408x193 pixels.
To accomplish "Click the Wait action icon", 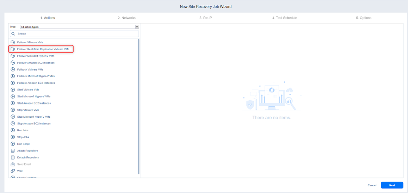I will pos(13,171).
